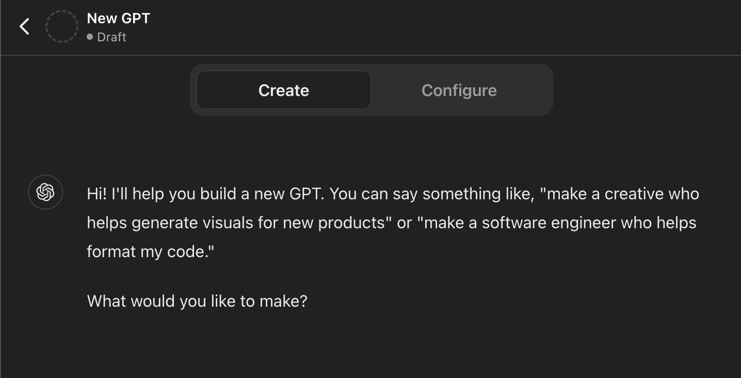The width and height of the screenshot is (741, 378).
Task: Click the text "format my code."
Action: [x=150, y=252]
